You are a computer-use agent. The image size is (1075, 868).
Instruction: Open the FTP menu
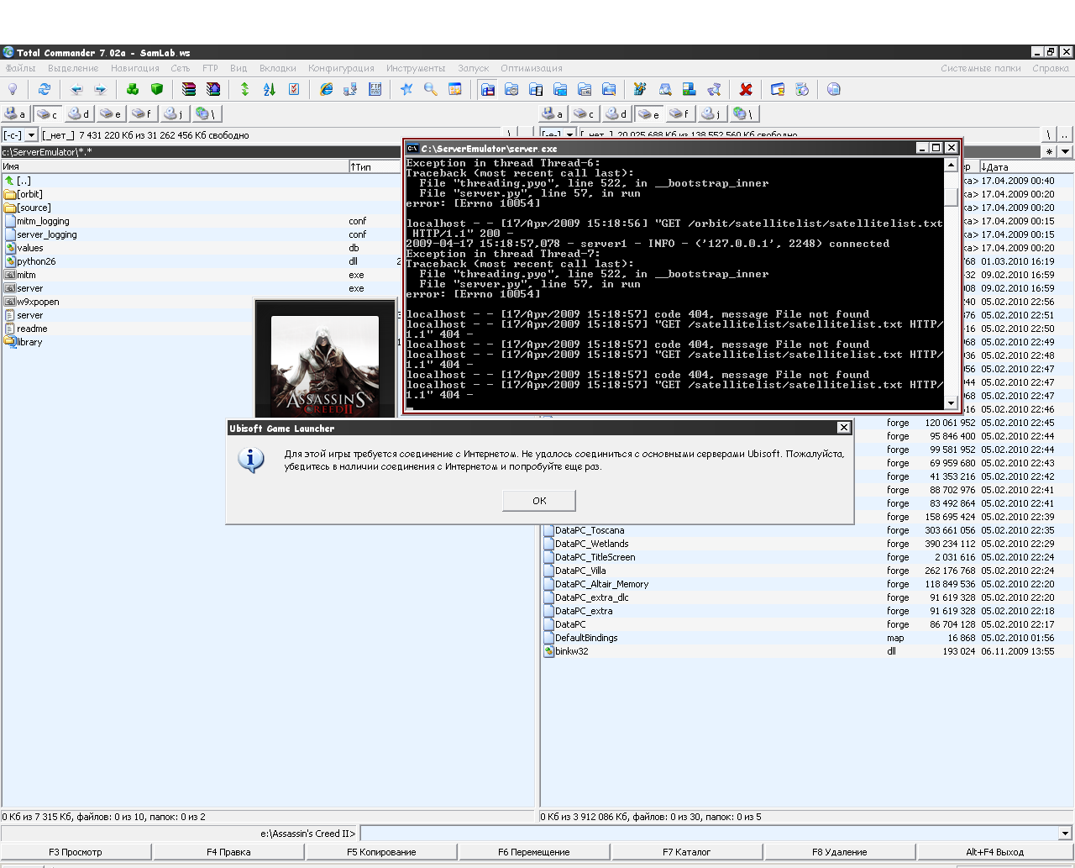pyautogui.click(x=210, y=68)
